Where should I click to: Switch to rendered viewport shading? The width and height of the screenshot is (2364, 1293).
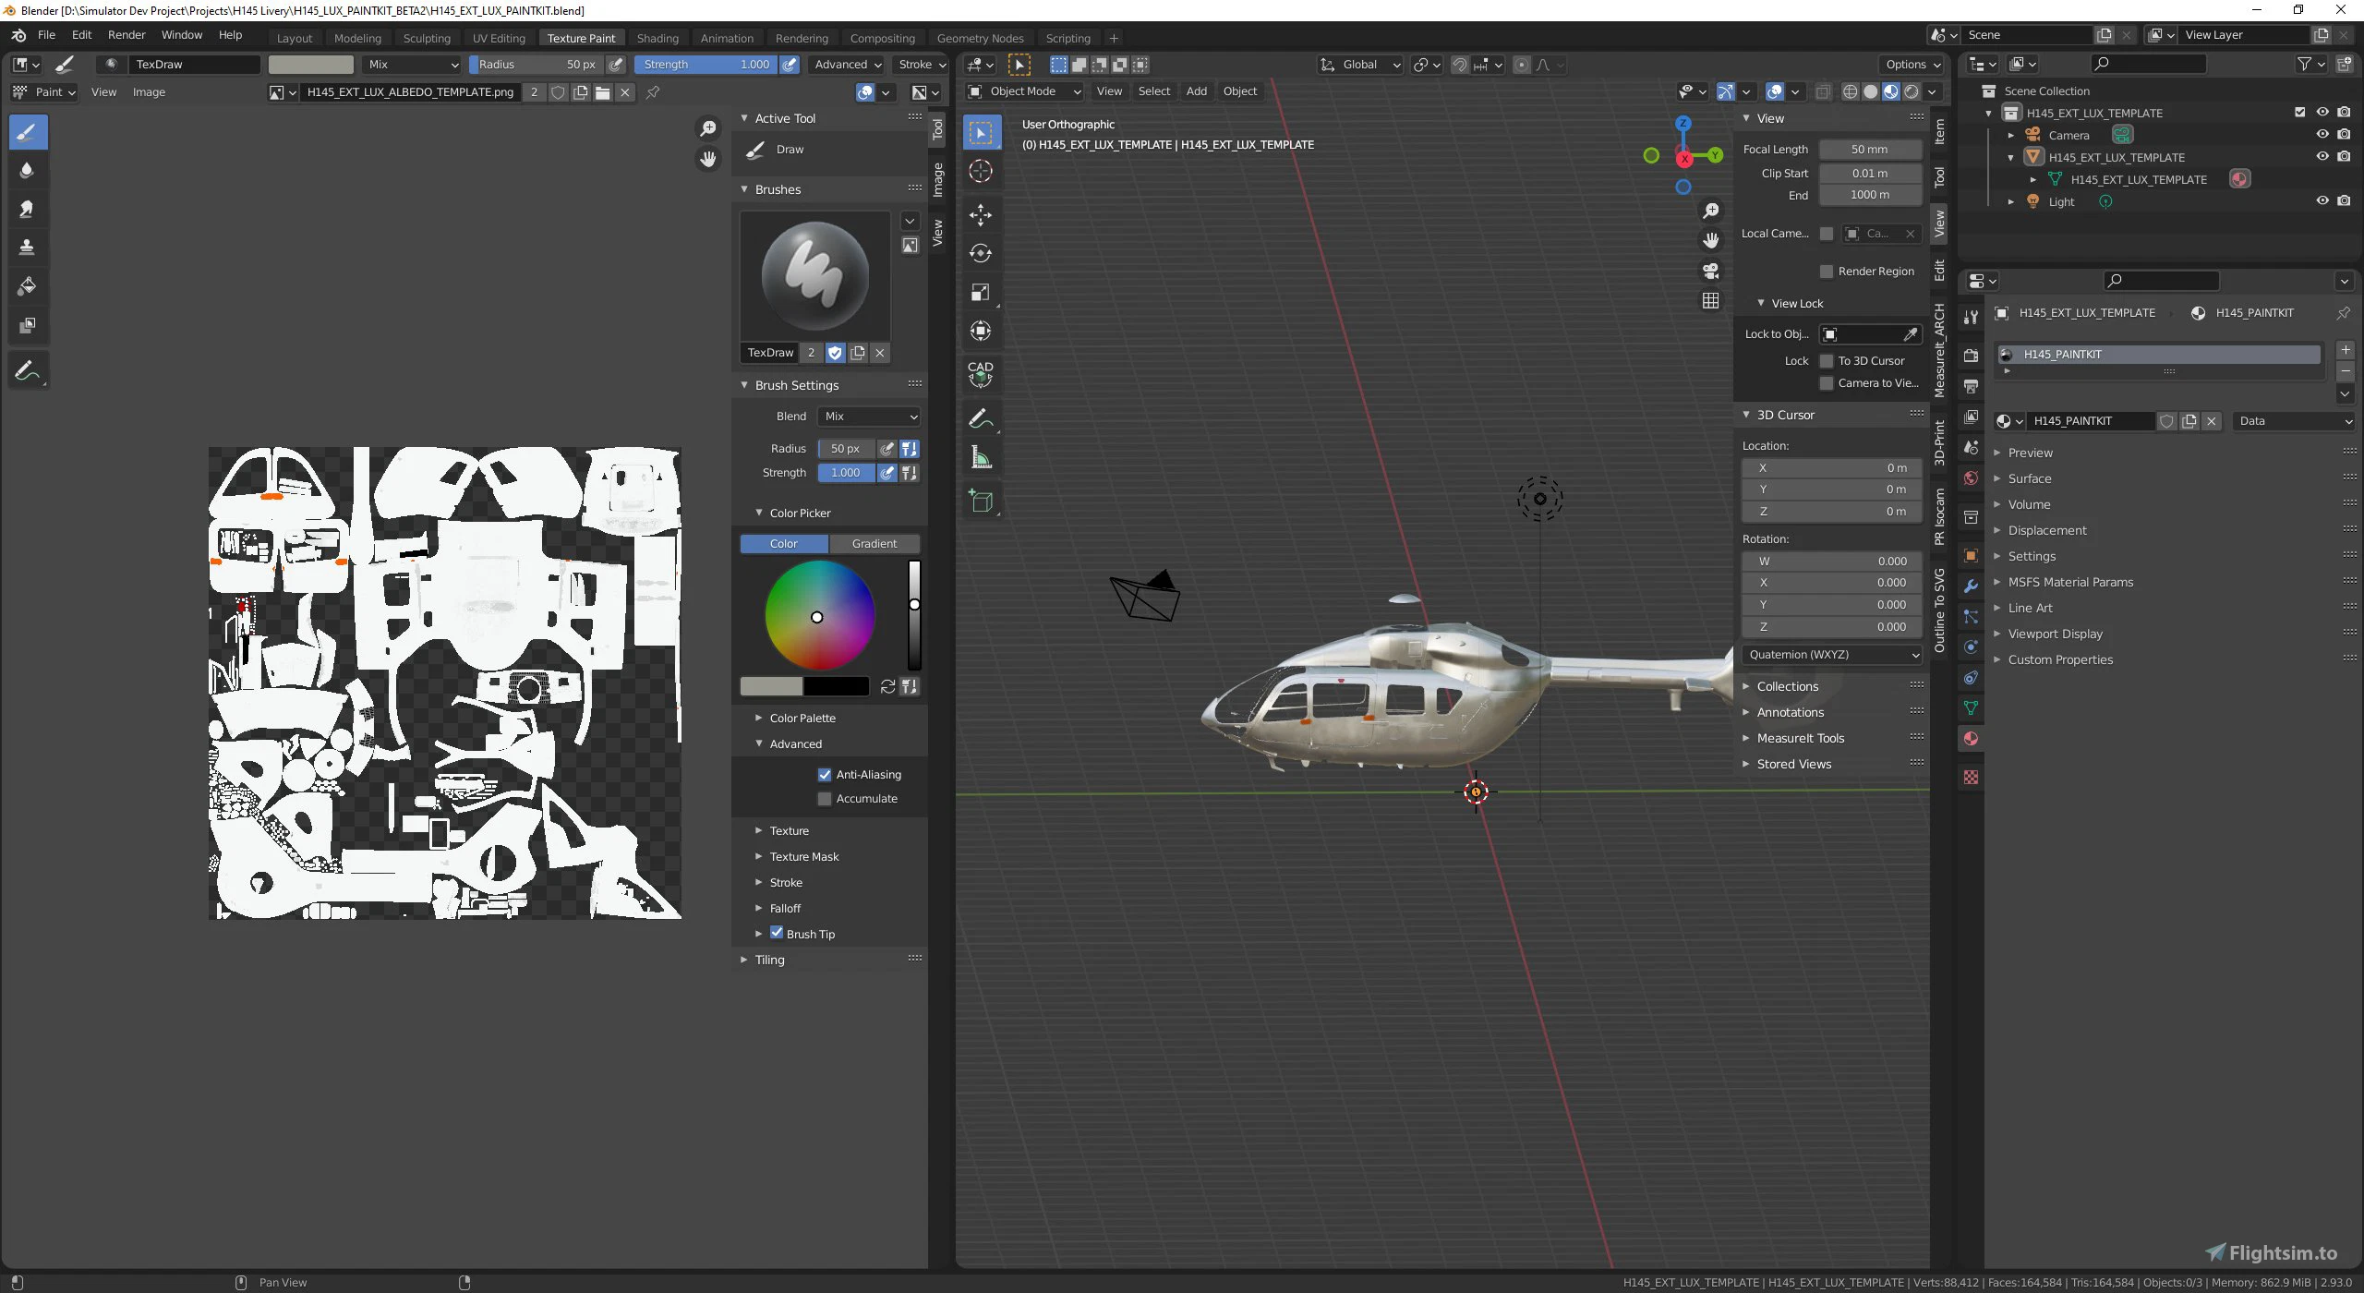click(x=1912, y=91)
